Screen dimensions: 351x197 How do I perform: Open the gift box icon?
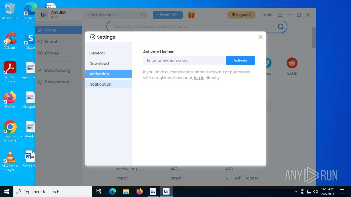pyautogui.click(x=191, y=15)
